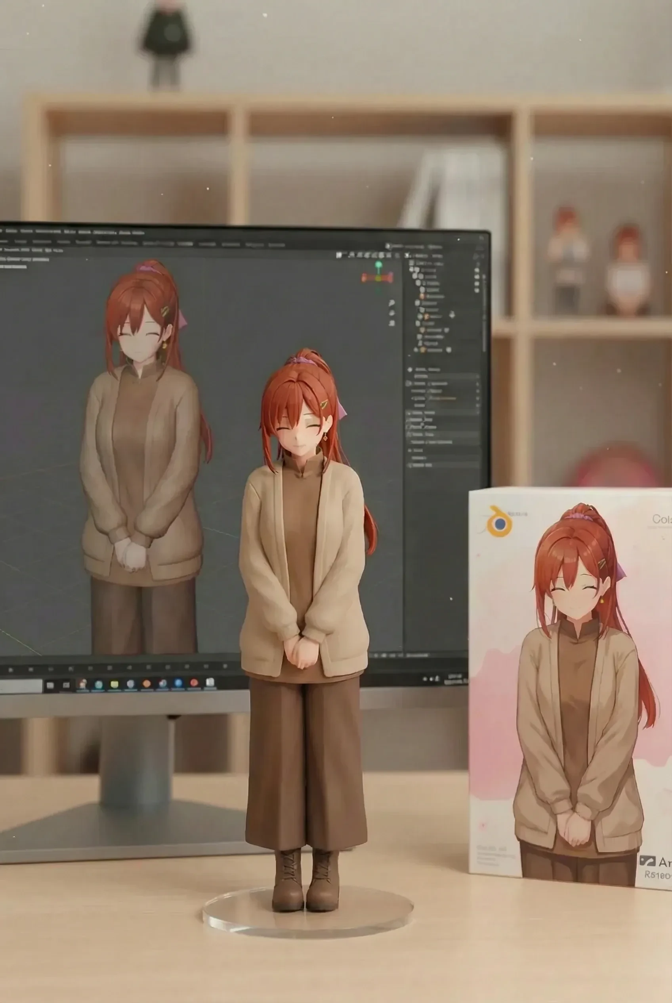Toggle camera view icon under the pan icon
Image resolution: width=672 pixels, height=1003 pixels.
tap(392, 323)
